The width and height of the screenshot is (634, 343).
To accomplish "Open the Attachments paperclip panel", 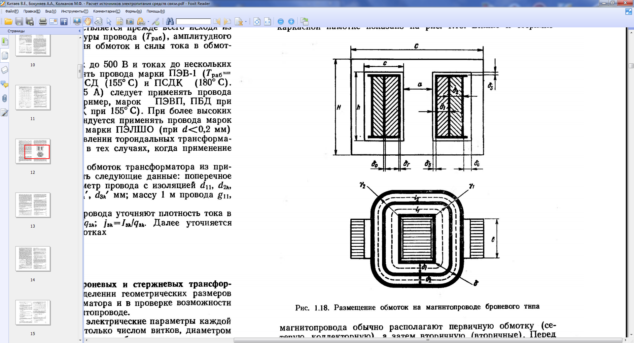I will tap(5, 98).
